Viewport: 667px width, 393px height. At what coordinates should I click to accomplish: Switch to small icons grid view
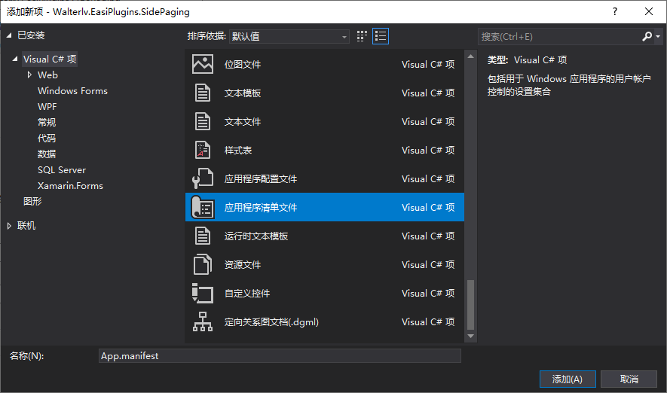click(x=363, y=36)
